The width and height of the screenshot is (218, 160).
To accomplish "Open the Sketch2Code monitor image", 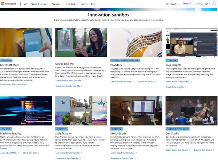I will 136,111.
